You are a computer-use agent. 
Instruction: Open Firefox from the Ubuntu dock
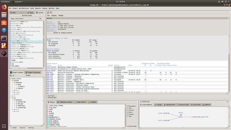click(x=4, y=8)
